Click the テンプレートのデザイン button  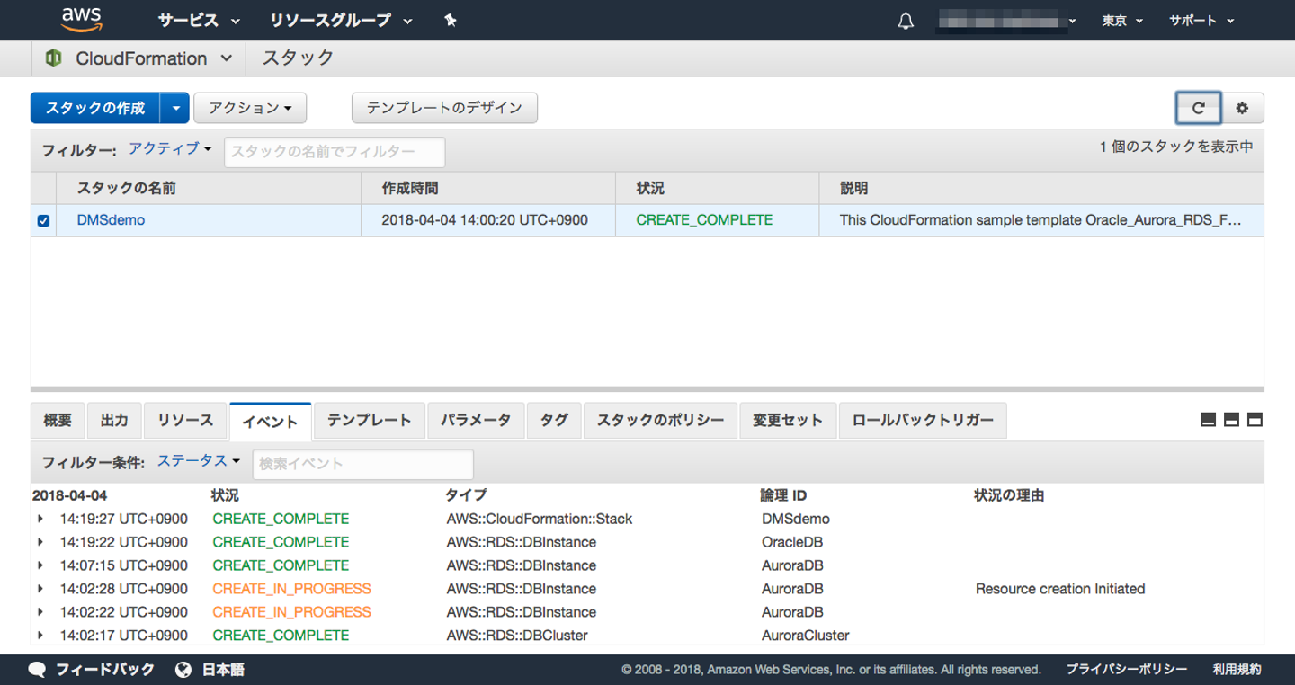point(444,108)
